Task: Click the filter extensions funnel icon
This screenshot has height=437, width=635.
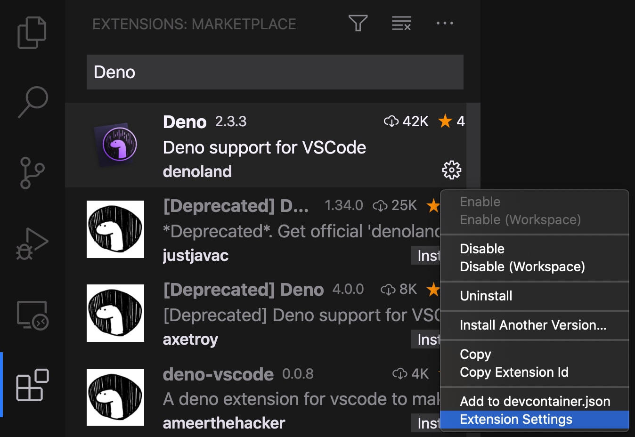Action: 358,23
